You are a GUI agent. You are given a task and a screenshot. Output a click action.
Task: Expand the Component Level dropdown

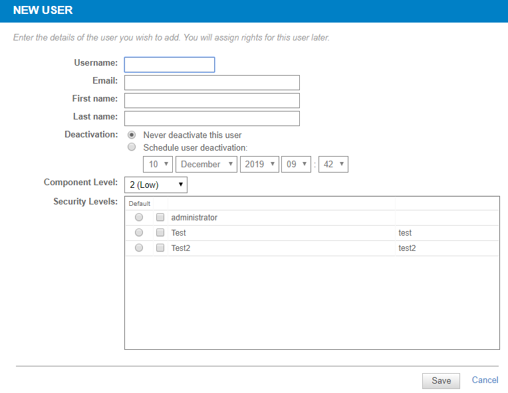pos(156,185)
